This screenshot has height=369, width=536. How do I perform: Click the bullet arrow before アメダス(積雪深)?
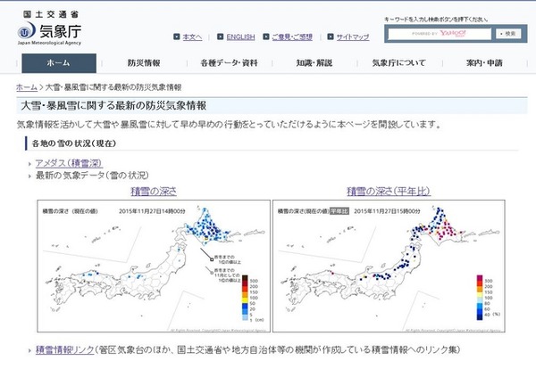pos(30,164)
